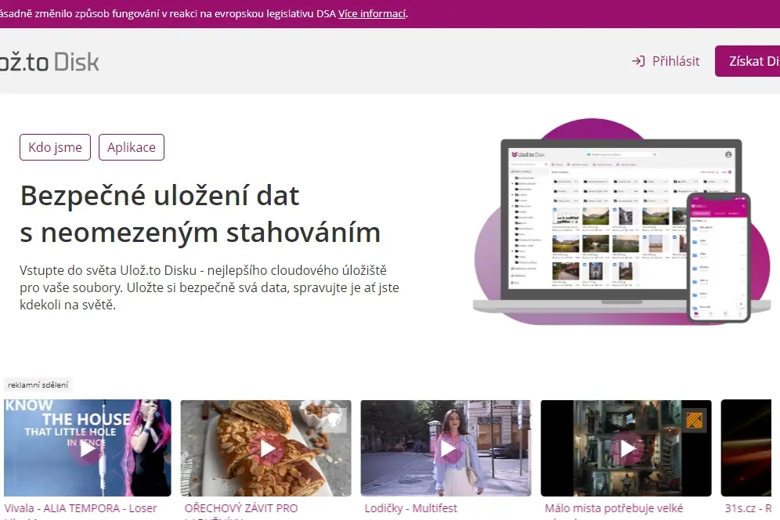The height and width of the screenshot is (520, 780).
Task: Click the orange logo badge on video
Action: 695,421
